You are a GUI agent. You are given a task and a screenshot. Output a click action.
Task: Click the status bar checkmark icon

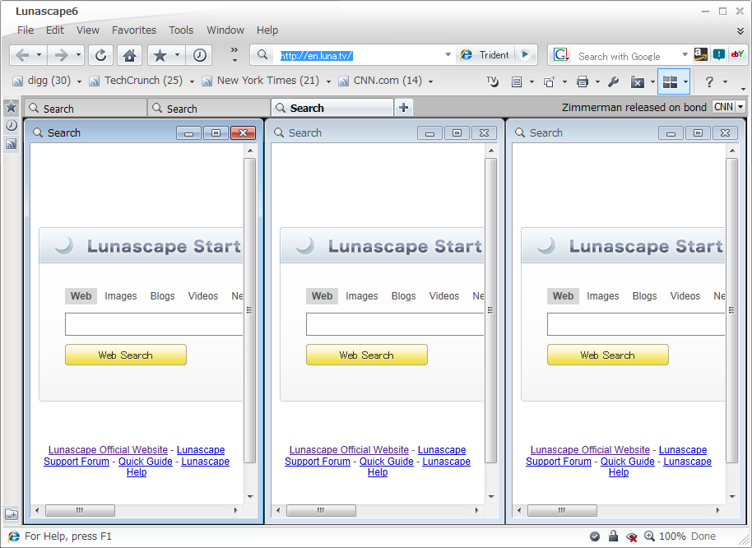[x=595, y=536]
